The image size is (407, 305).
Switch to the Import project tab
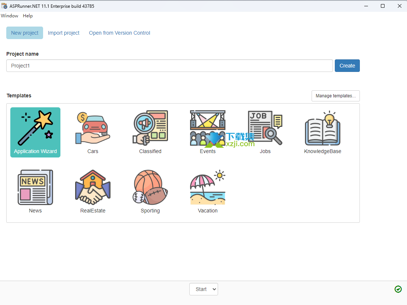pos(64,33)
